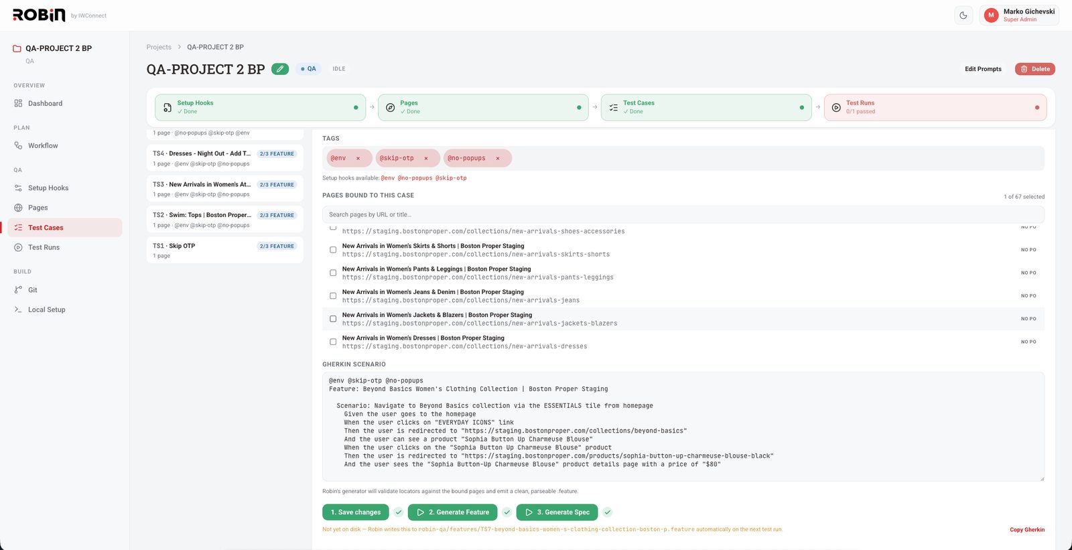1072x550 pixels.
Task: Click the Setup Hooks step icon
Action: (x=167, y=107)
